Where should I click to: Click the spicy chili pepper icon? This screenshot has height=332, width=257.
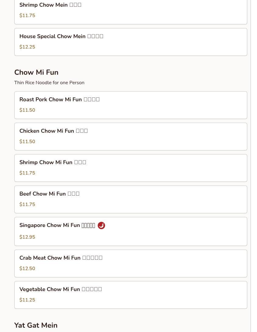tap(101, 226)
